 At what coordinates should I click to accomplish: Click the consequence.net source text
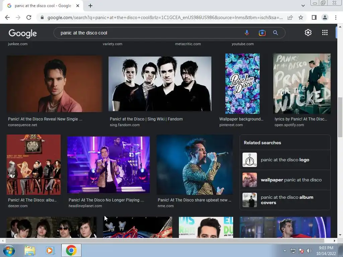22,125
